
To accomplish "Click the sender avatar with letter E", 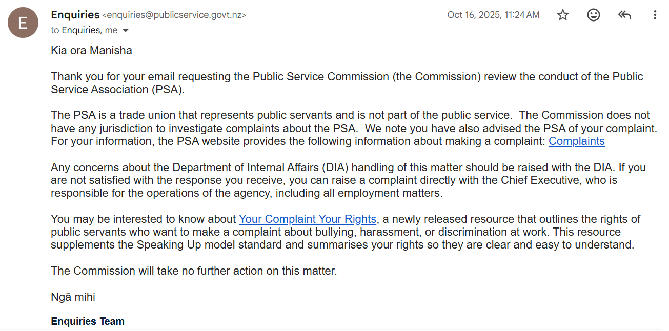I will coord(23,23).
